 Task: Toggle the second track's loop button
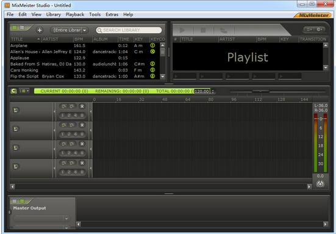63,125
